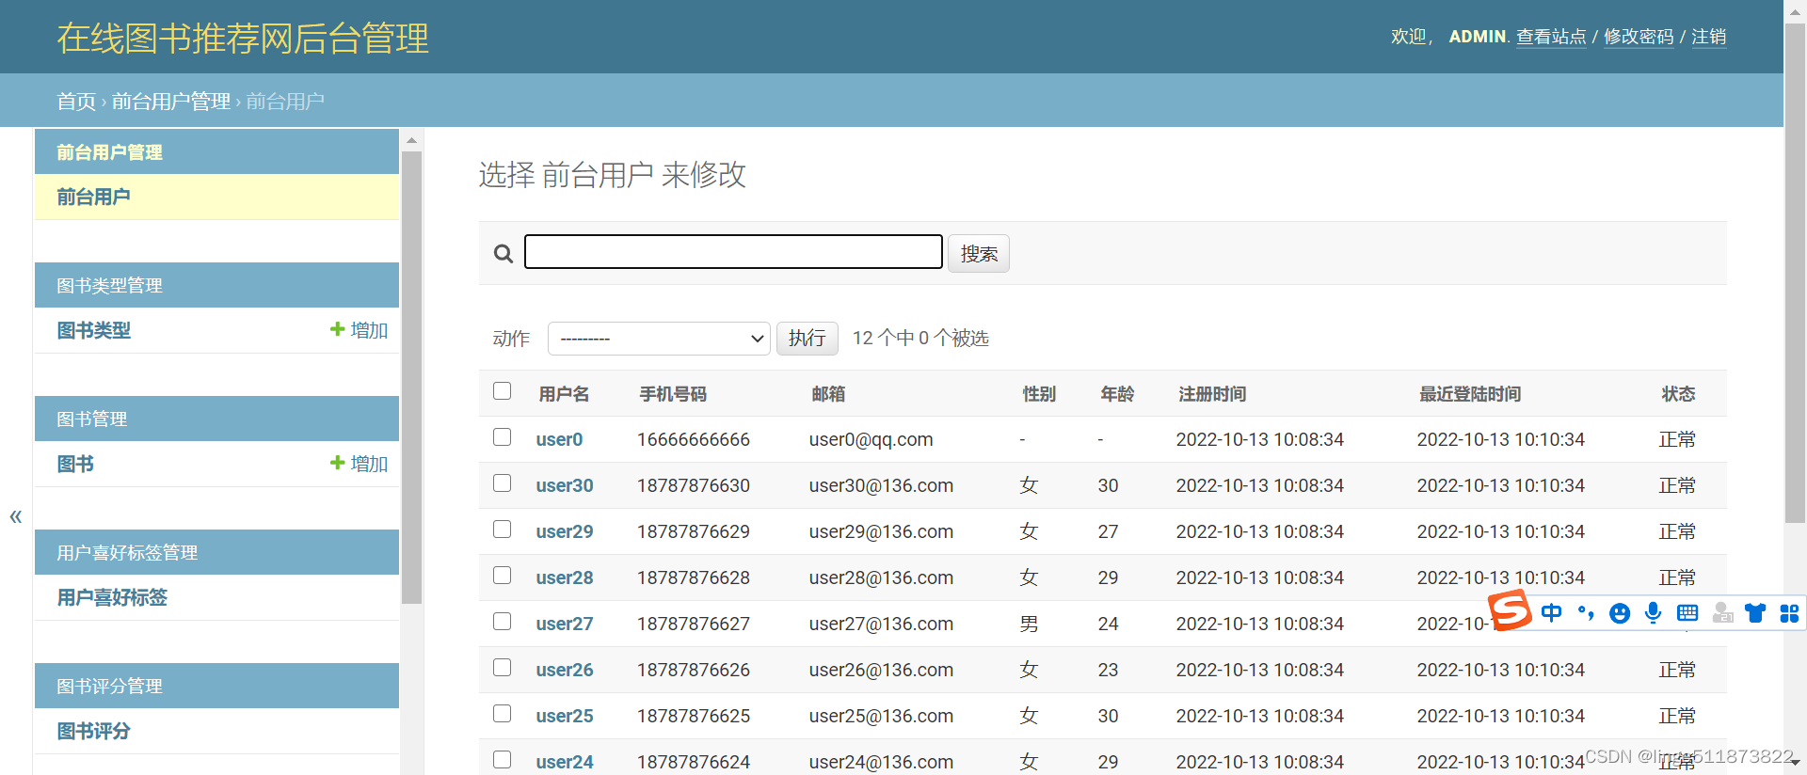Screen dimensions: 1807x775
Task: Open the 查看站点 link
Action: 1551,37
